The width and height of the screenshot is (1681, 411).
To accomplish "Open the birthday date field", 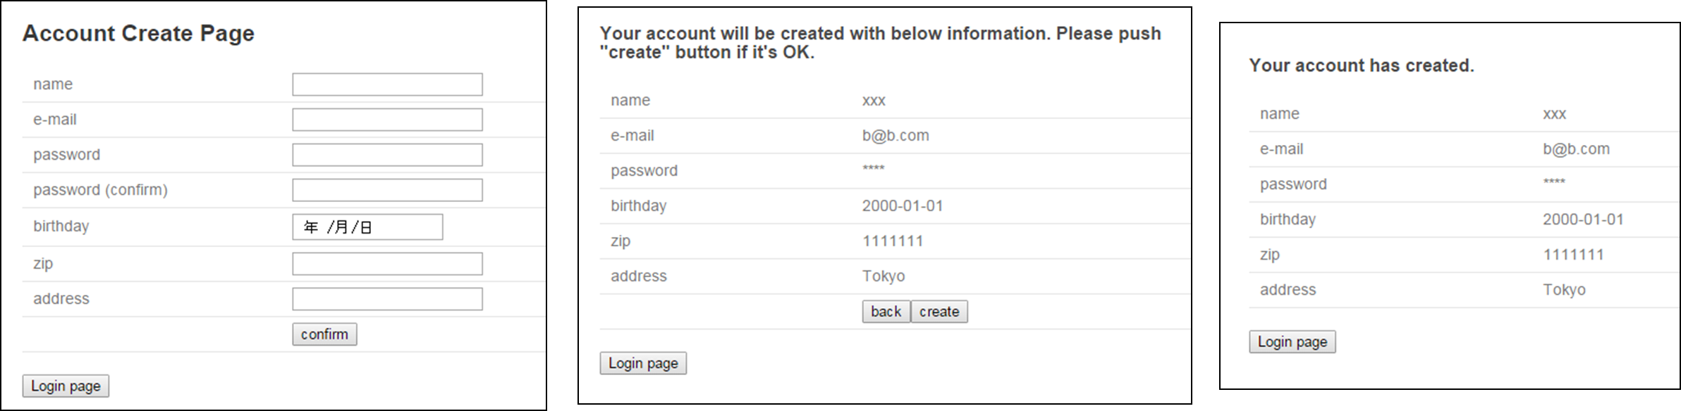I will coord(367,227).
